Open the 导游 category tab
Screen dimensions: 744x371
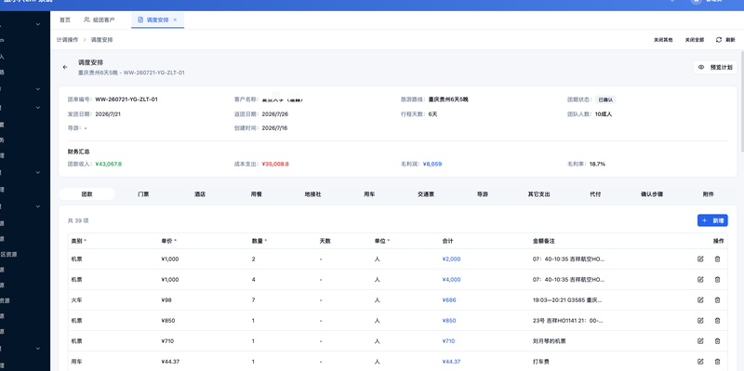tap(483, 194)
